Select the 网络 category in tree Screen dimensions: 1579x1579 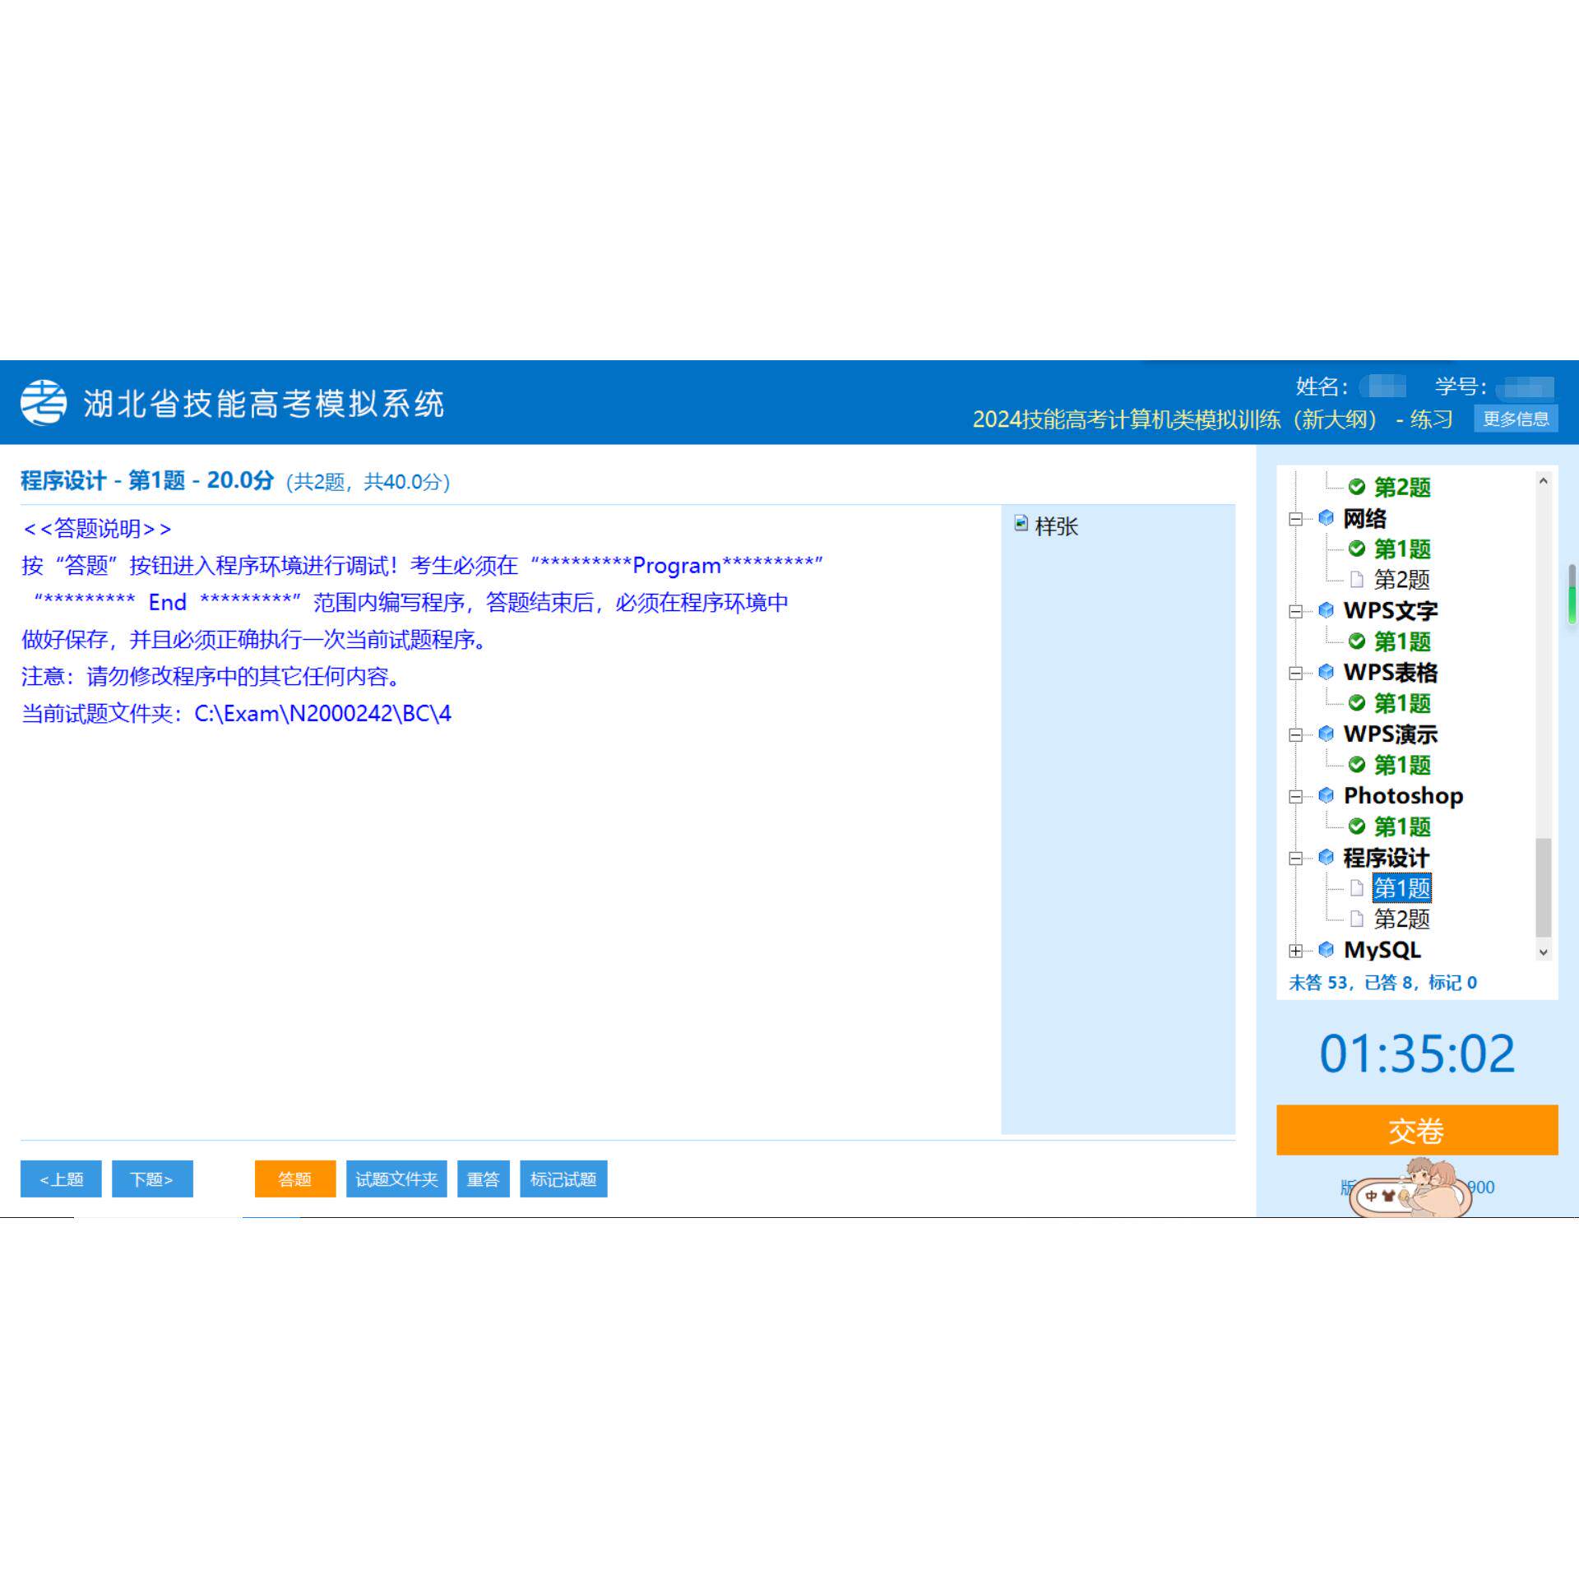click(1364, 518)
